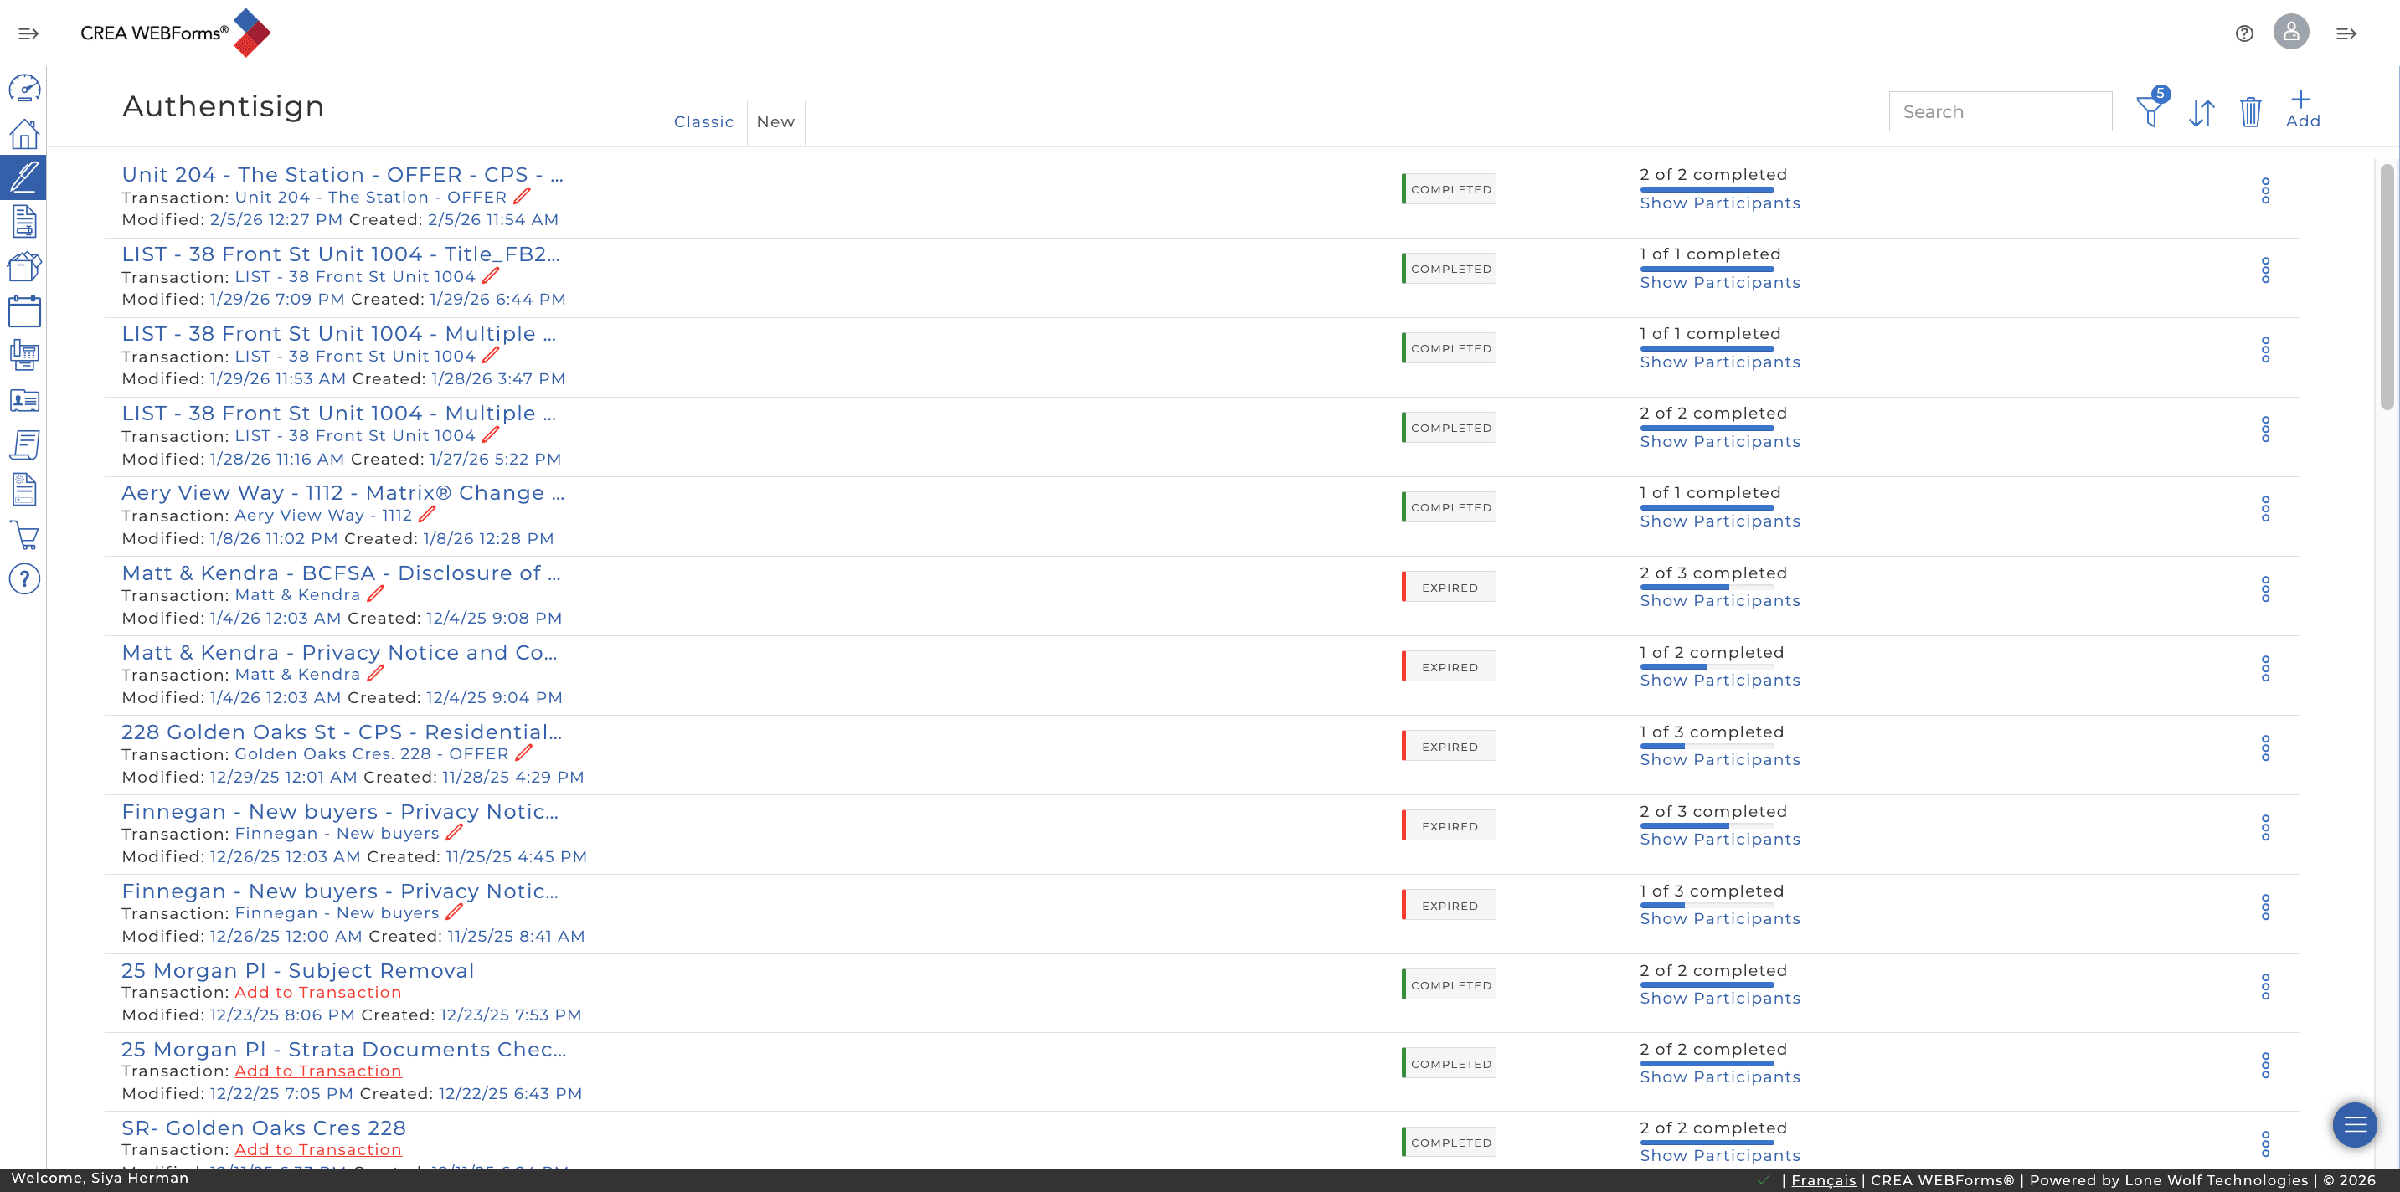2400x1192 pixels.
Task: Click the Add plus button
Action: point(2302,110)
